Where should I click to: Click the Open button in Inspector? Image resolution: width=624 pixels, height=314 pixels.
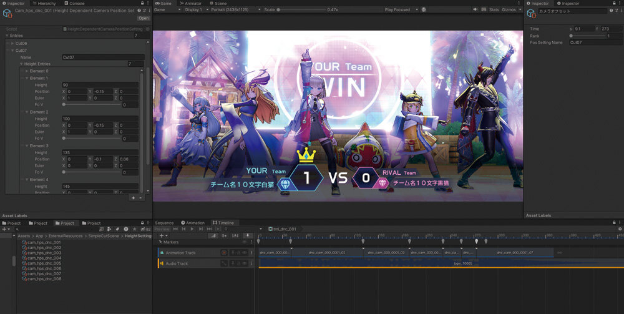pos(144,18)
